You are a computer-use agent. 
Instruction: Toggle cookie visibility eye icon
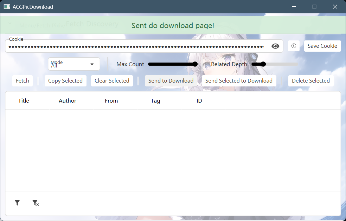pyautogui.click(x=275, y=46)
